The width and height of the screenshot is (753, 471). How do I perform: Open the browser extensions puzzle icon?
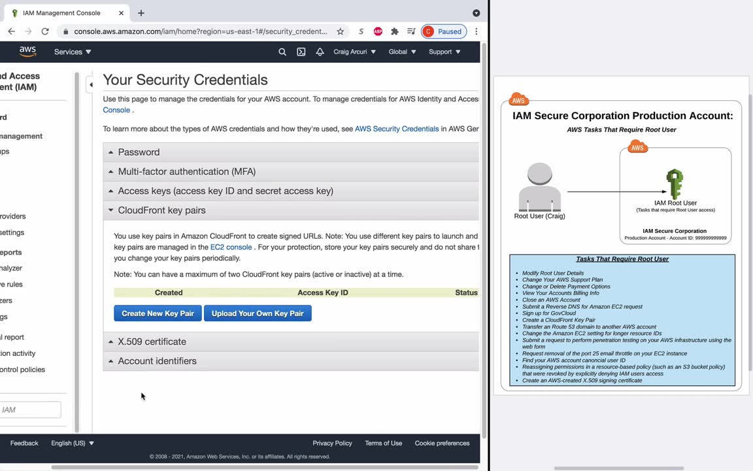[394, 31]
